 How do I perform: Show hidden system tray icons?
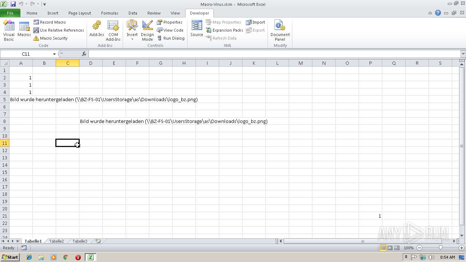[406, 257]
